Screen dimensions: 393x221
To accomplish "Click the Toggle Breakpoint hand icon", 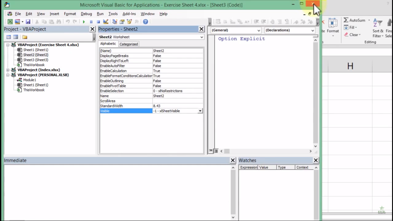I will tap(272, 22).
